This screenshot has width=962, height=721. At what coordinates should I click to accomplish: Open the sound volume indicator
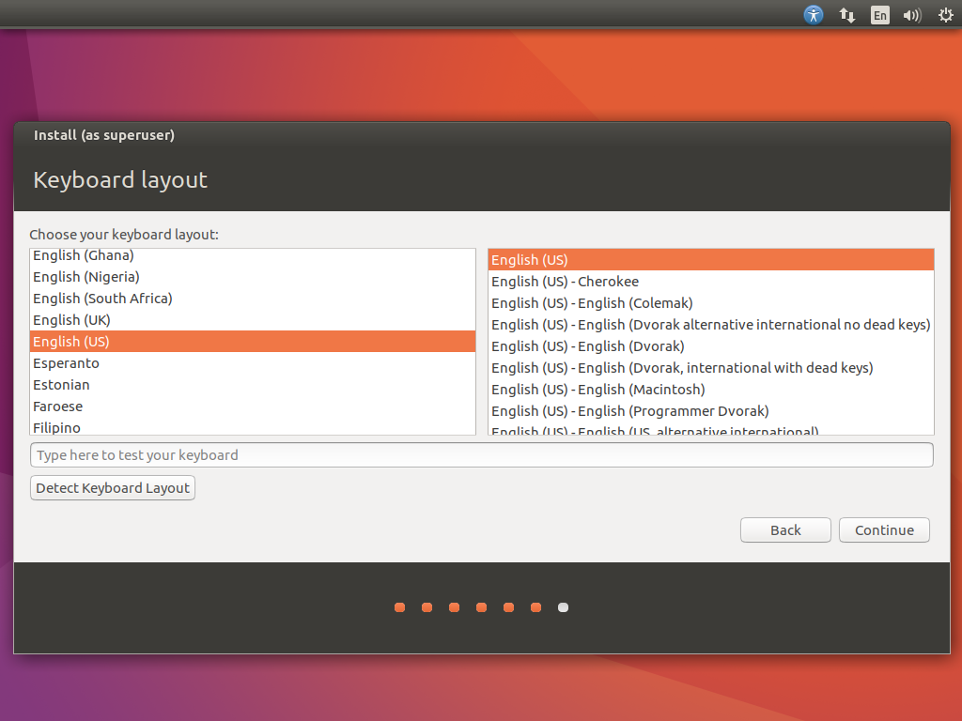click(912, 15)
